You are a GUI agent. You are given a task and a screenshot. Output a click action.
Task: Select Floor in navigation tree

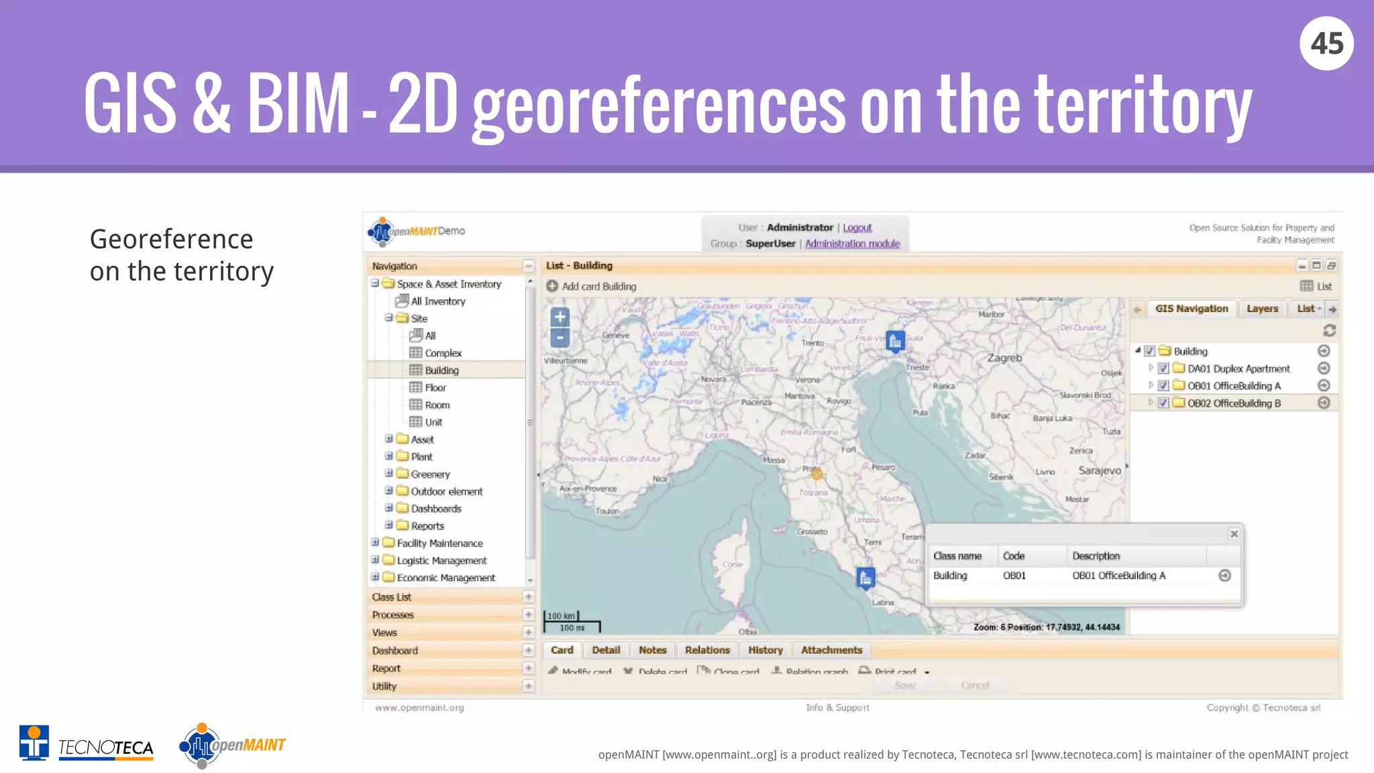click(x=435, y=388)
